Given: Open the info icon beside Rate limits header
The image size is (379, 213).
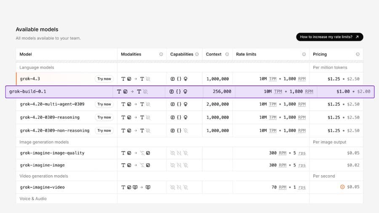Looking at the screenshot, I should point(304,54).
